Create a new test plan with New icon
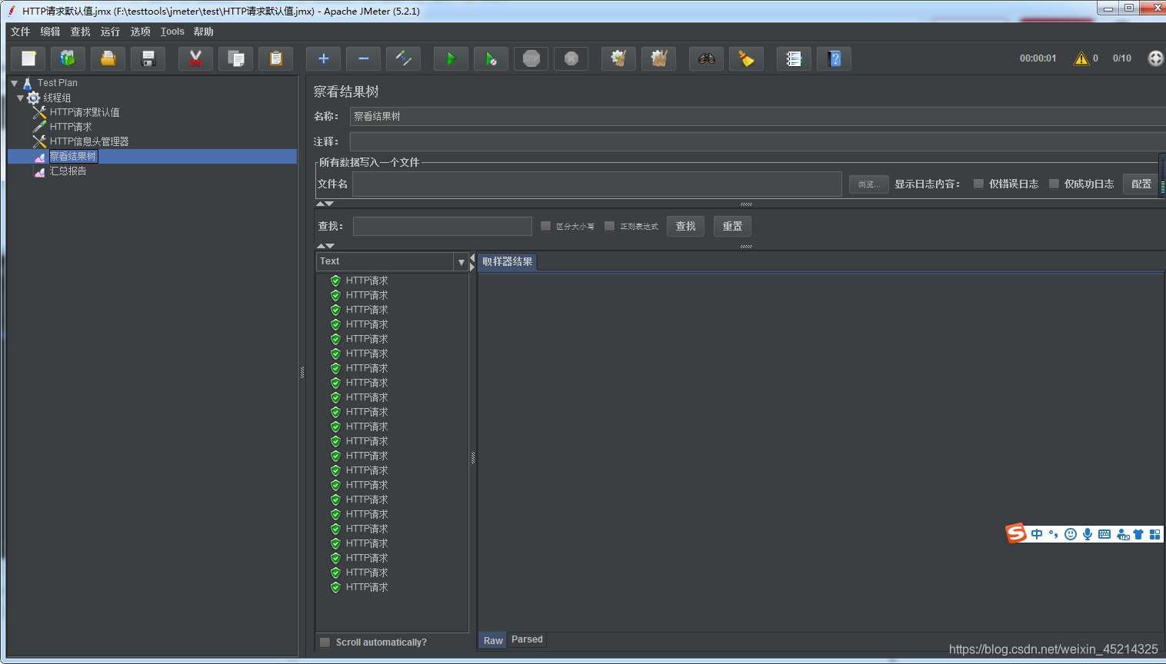 28,58
